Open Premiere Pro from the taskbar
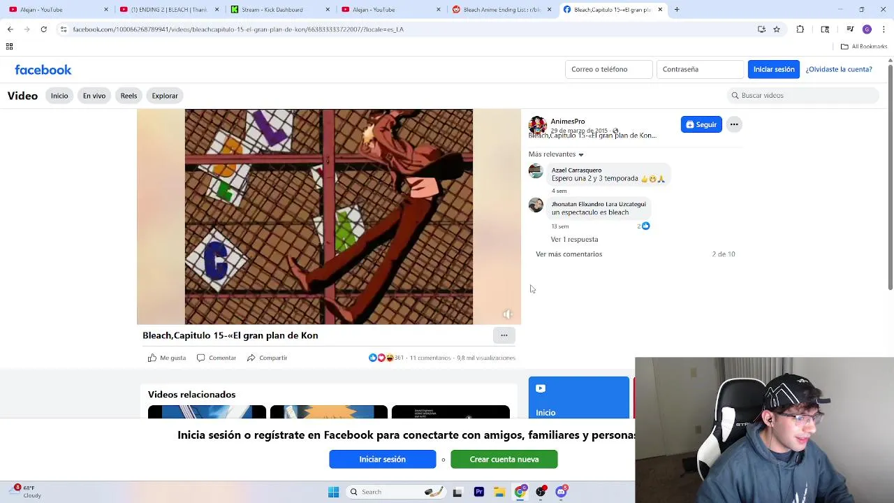The width and height of the screenshot is (894, 503). point(479,492)
